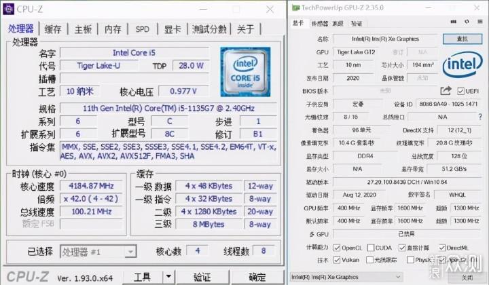Click the bus interface question mark icon
Image resolution: width=489 pixels, height=285 pixels.
point(480,117)
